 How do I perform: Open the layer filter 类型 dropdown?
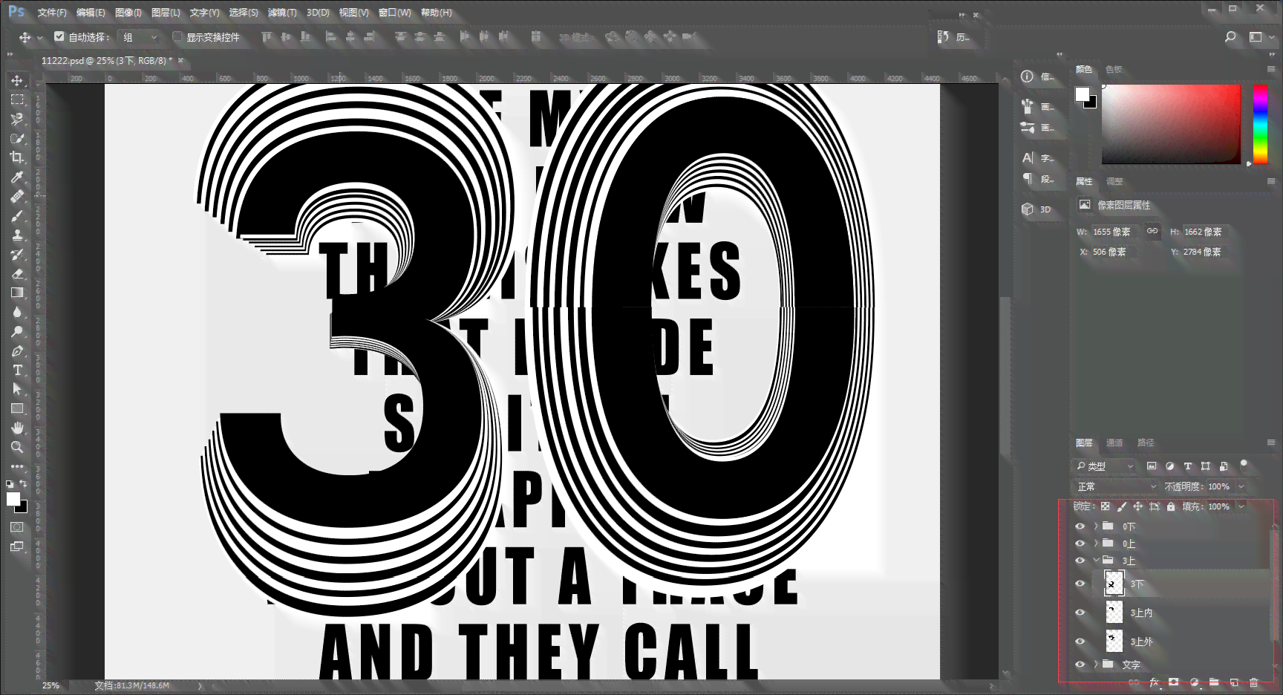[x=1105, y=466]
